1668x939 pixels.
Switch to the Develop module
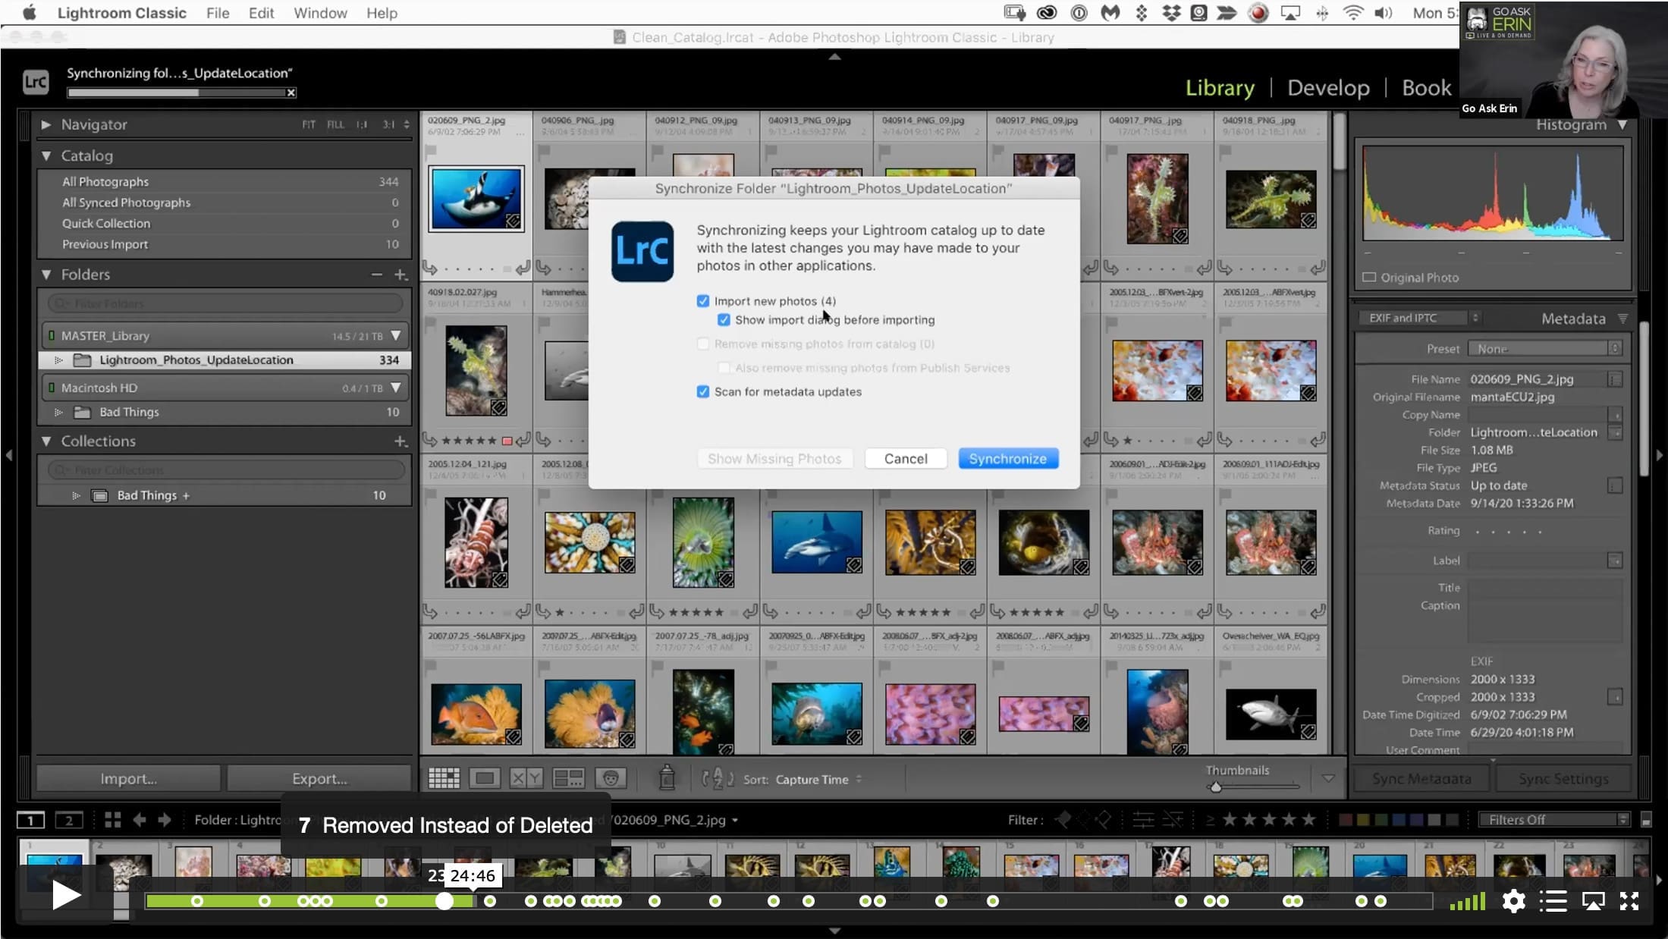tap(1328, 88)
